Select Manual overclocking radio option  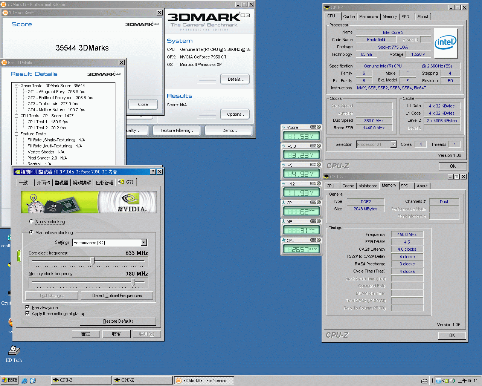pos(31,232)
